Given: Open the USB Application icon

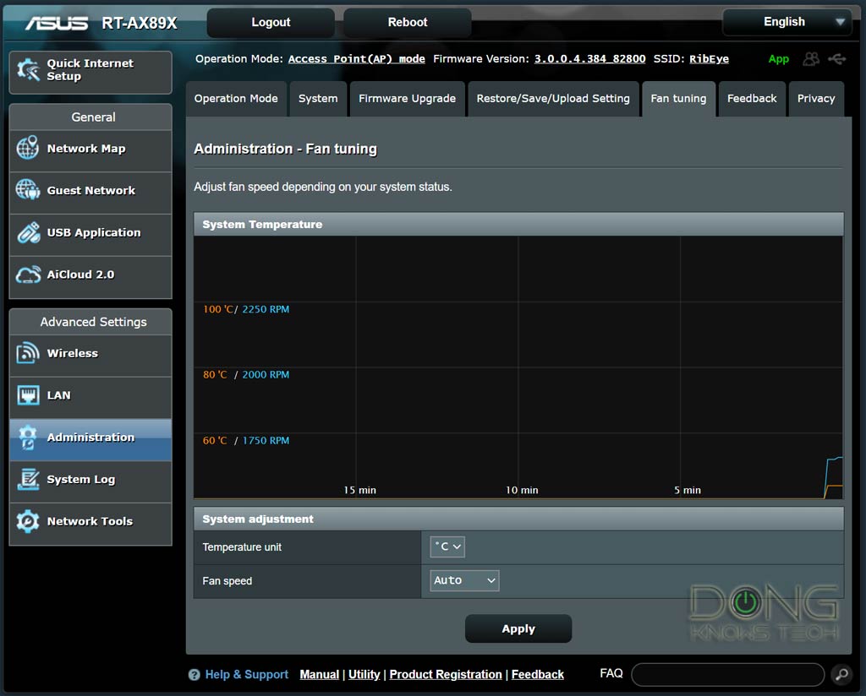Looking at the screenshot, I should tap(28, 232).
